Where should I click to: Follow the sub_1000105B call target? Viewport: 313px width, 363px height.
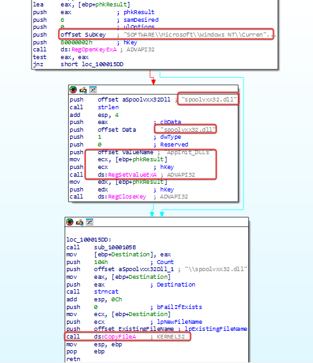(x=115, y=247)
